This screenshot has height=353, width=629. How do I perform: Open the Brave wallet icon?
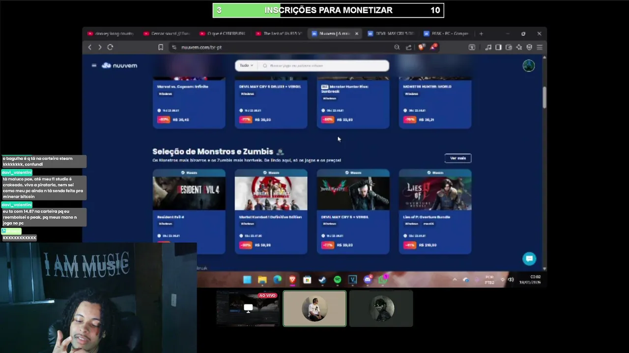click(x=509, y=47)
